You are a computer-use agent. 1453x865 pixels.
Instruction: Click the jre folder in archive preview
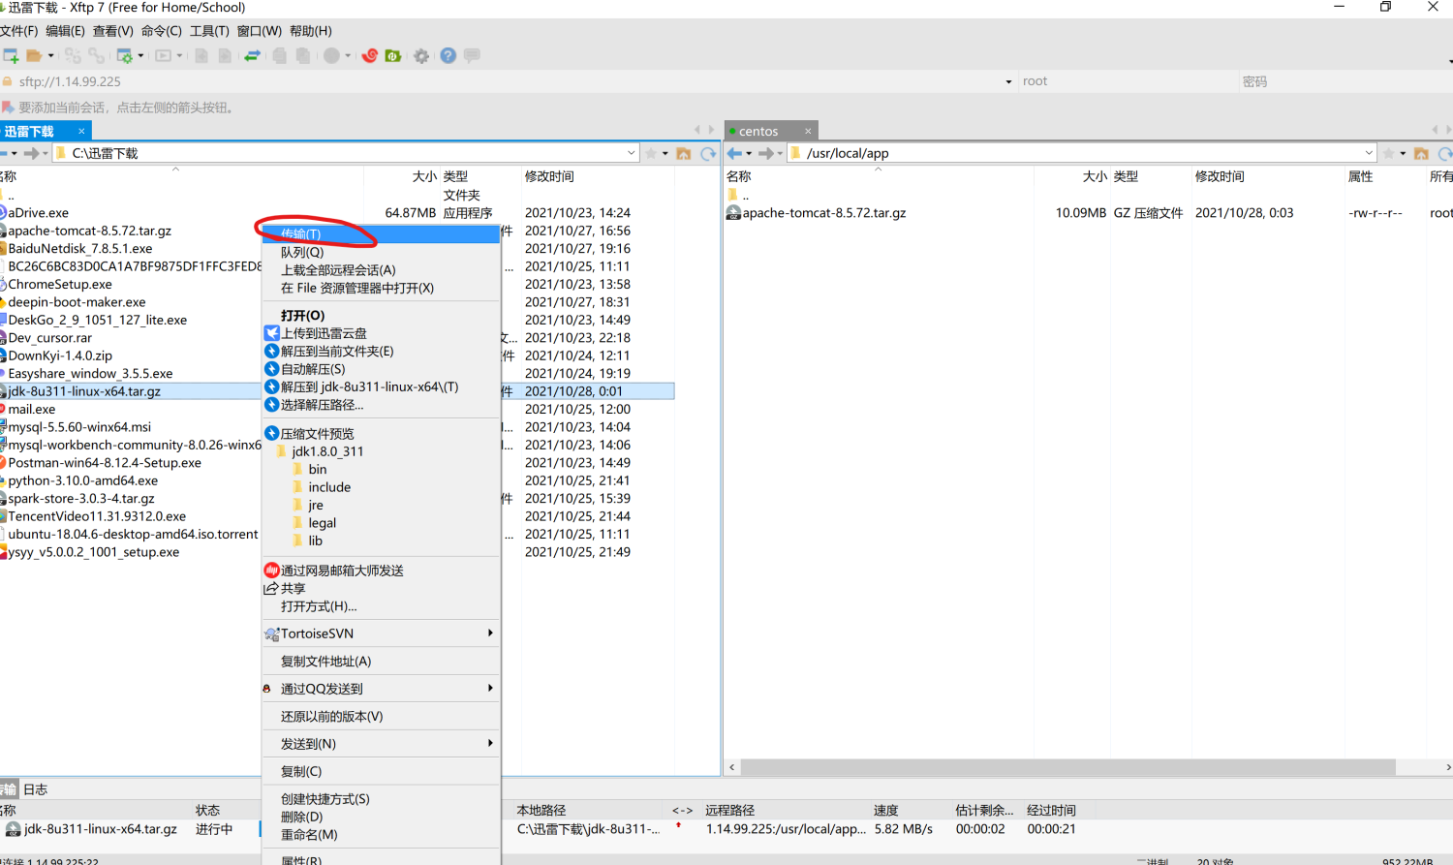coord(316,505)
